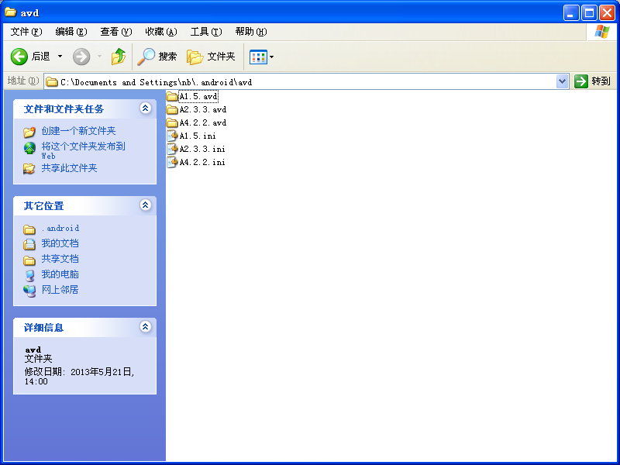This screenshot has height=465, width=620.
Task: Click the A4.2.2.ini file name text
Action: (x=202, y=162)
